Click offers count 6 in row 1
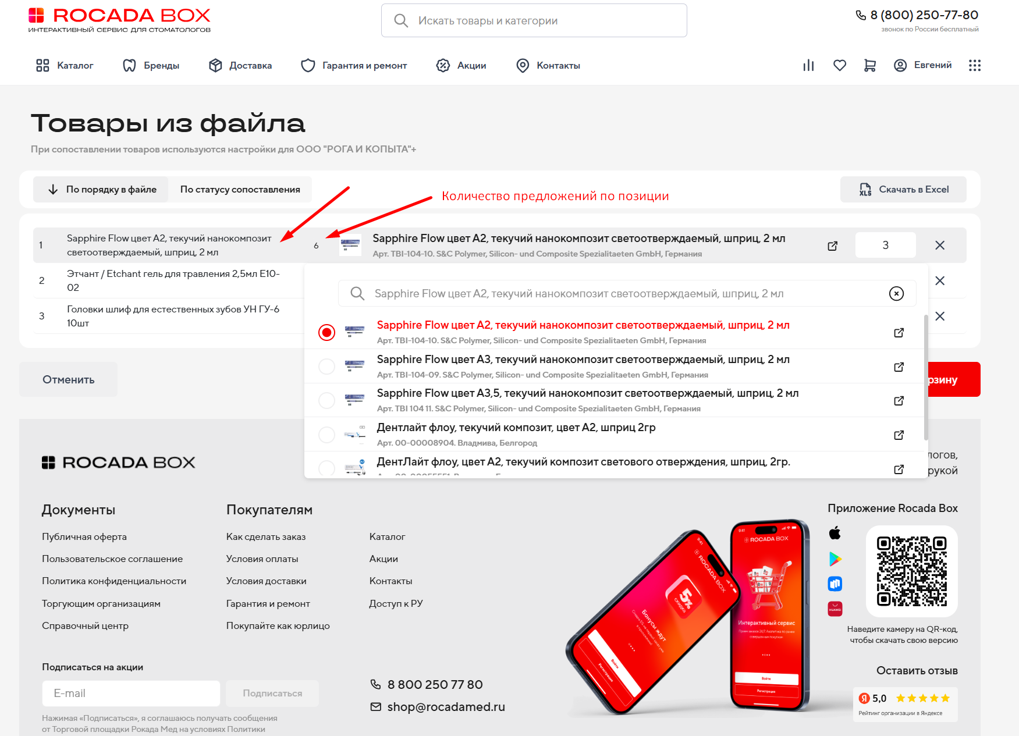 tap(316, 246)
